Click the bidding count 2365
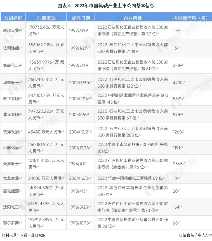 click(178, 164)
